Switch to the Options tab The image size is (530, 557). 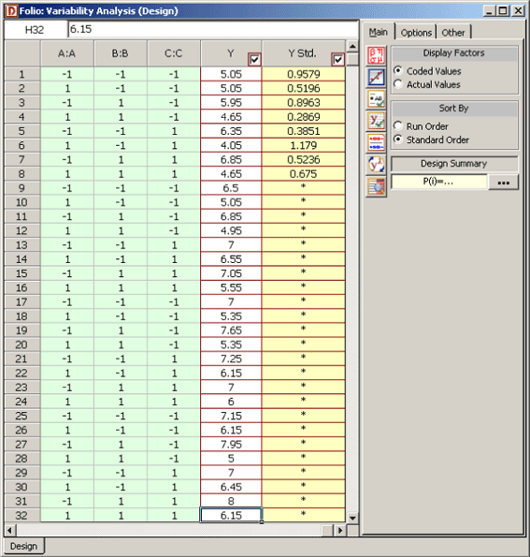point(416,33)
